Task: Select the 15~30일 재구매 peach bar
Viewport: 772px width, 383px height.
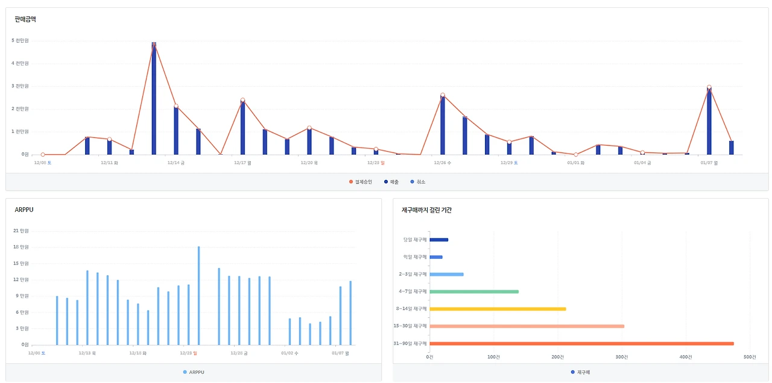Action: point(527,326)
